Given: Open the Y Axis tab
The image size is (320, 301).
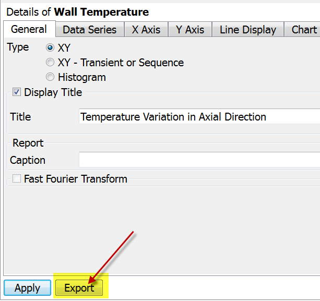Looking at the screenshot, I should (x=190, y=30).
